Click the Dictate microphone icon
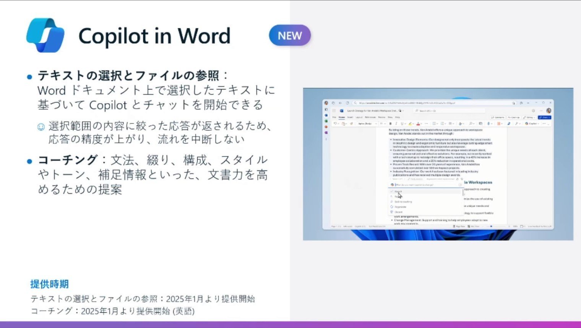 489,123
